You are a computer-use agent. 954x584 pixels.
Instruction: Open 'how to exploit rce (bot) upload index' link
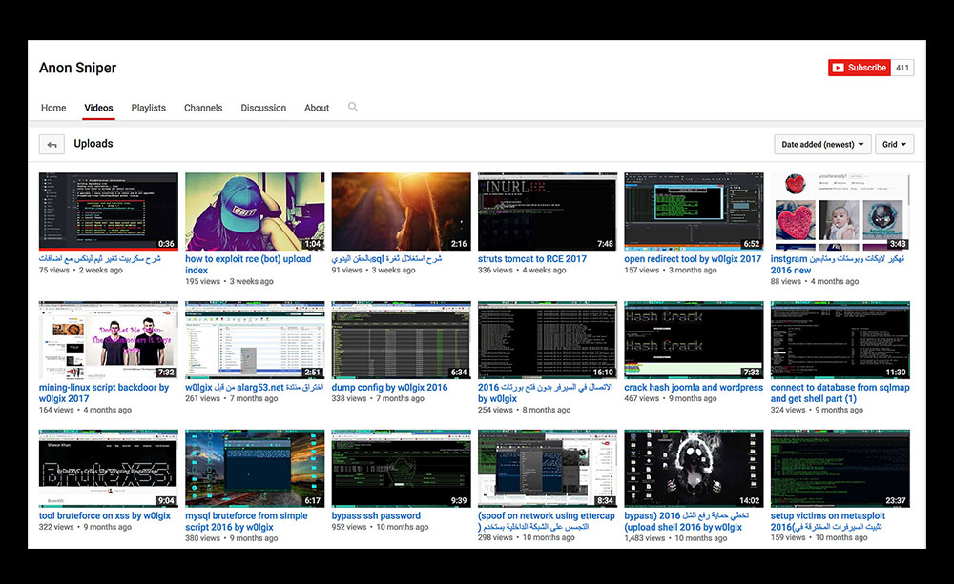[x=247, y=259]
